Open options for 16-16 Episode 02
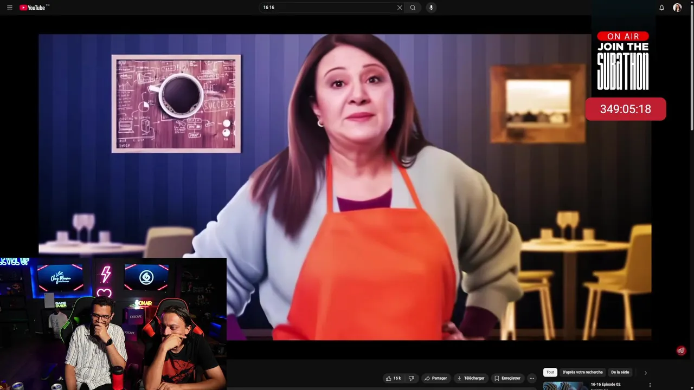Screen dimensions: 694x390 click(x=650, y=385)
